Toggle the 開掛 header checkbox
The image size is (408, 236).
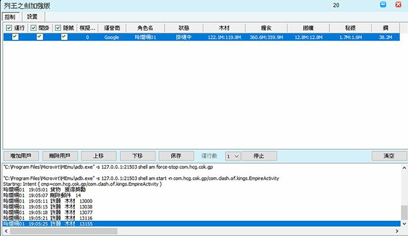pyautogui.click(x=34, y=28)
